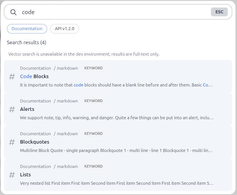
Task: Click the "Search results (4)" heading
Action: click(27, 42)
